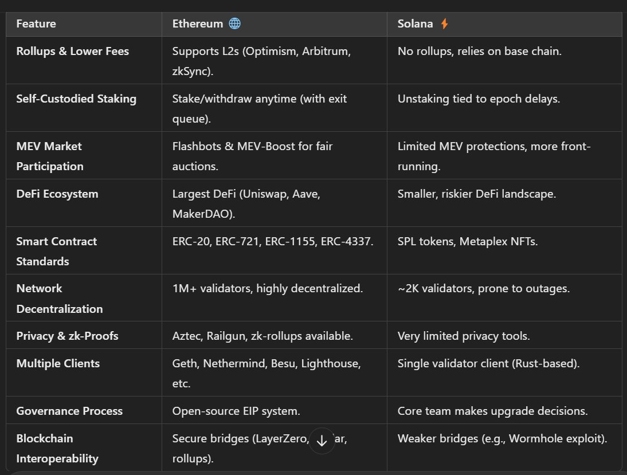
Task: Select the 'Ethereum' column header text
Action: click(198, 23)
